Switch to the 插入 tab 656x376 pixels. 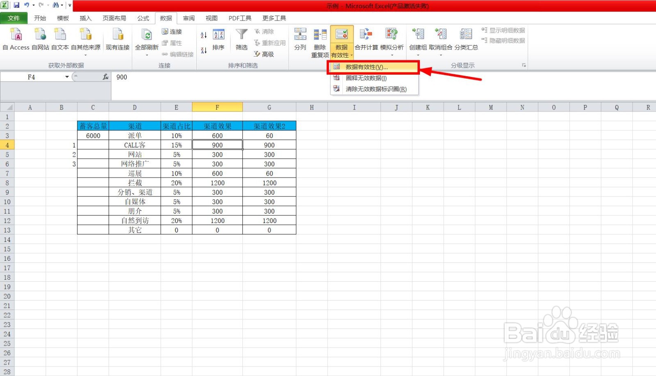[86, 18]
